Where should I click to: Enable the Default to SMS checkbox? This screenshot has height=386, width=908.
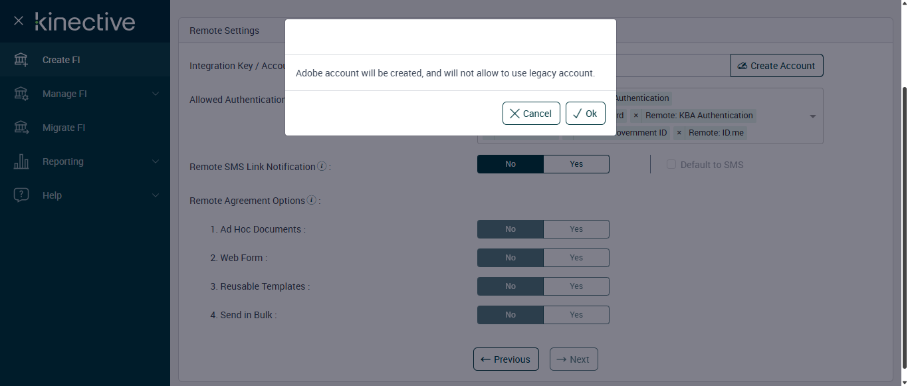(x=671, y=165)
